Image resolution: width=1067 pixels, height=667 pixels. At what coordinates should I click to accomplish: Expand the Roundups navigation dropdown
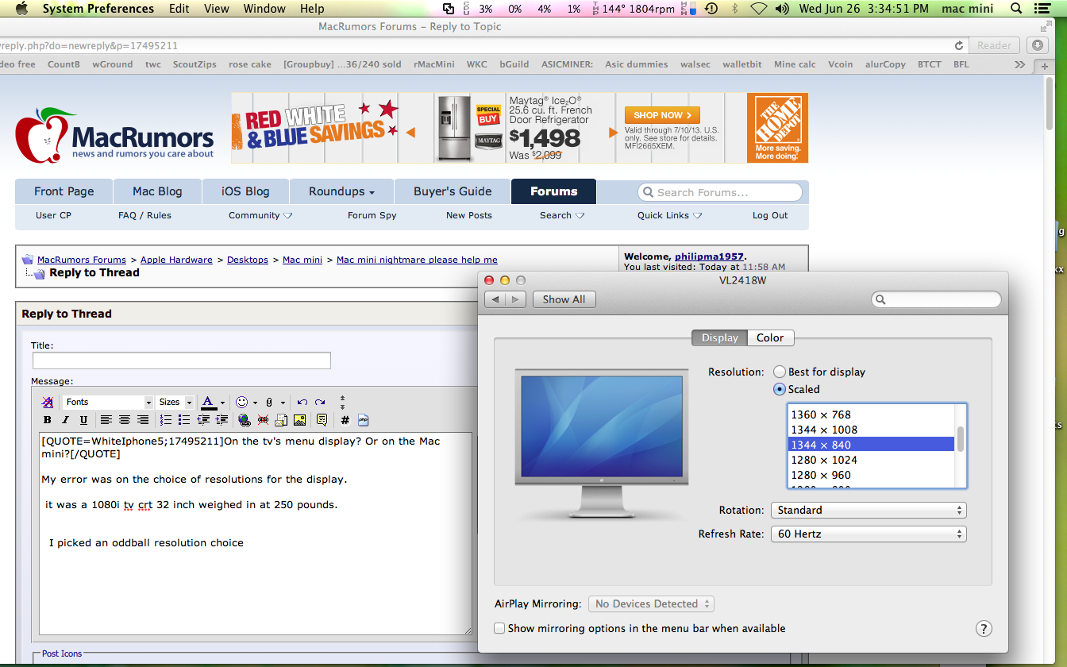[x=341, y=191]
